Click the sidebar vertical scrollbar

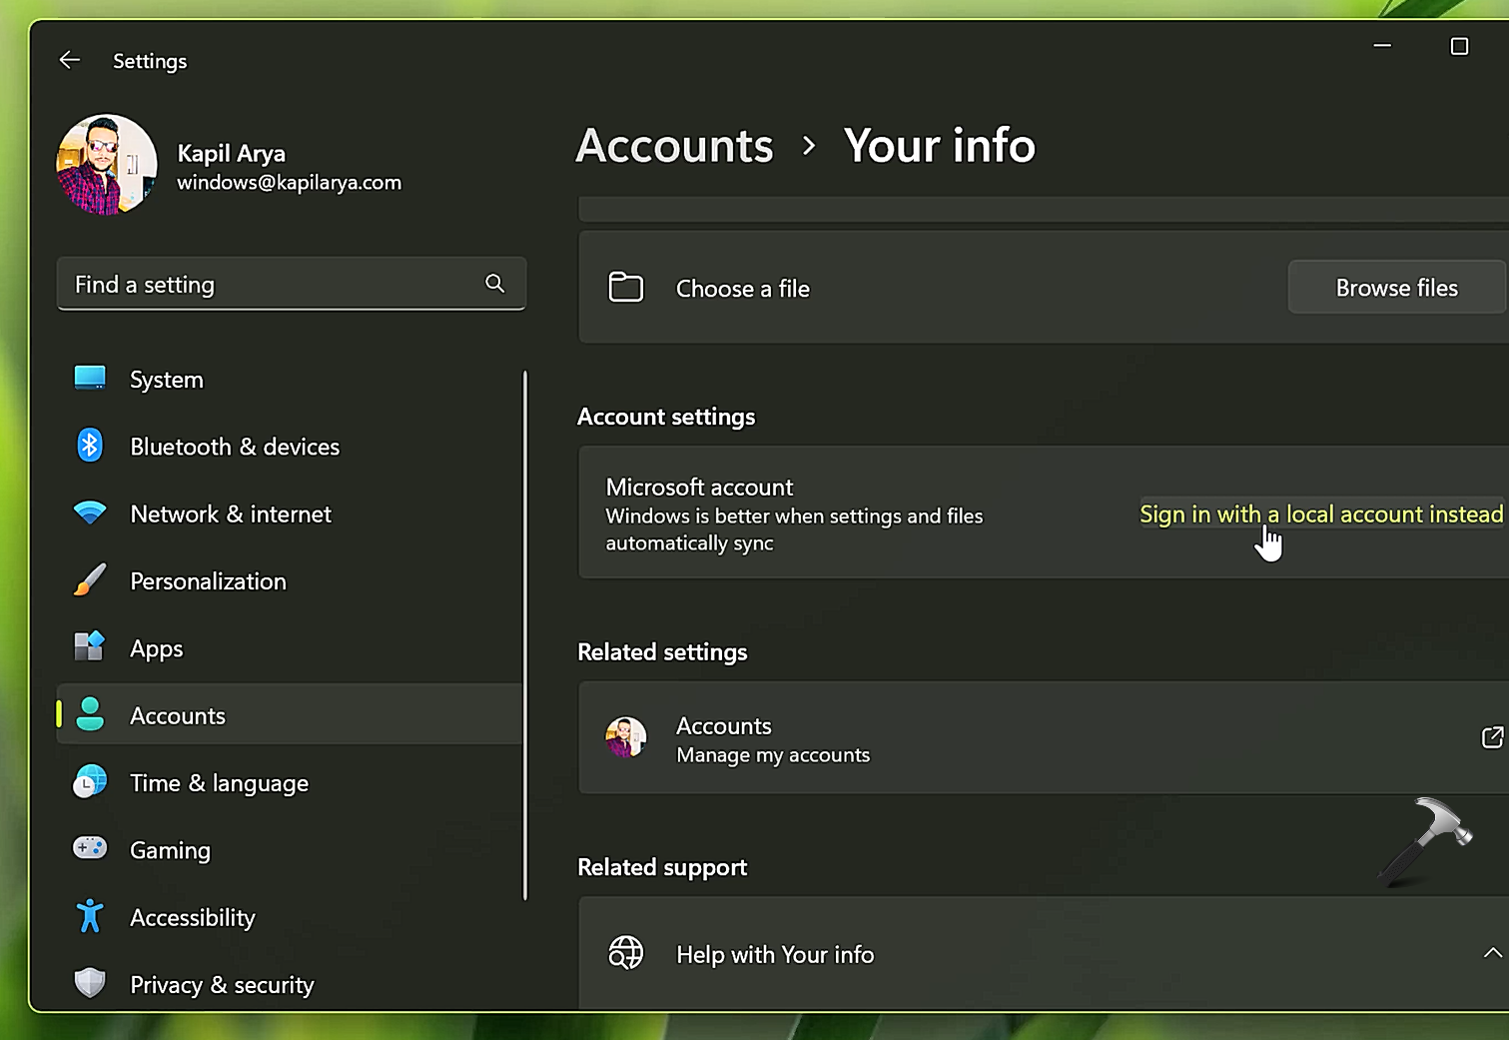(x=524, y=634)
